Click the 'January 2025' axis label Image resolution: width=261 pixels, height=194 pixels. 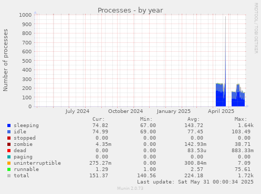[174, 111]
